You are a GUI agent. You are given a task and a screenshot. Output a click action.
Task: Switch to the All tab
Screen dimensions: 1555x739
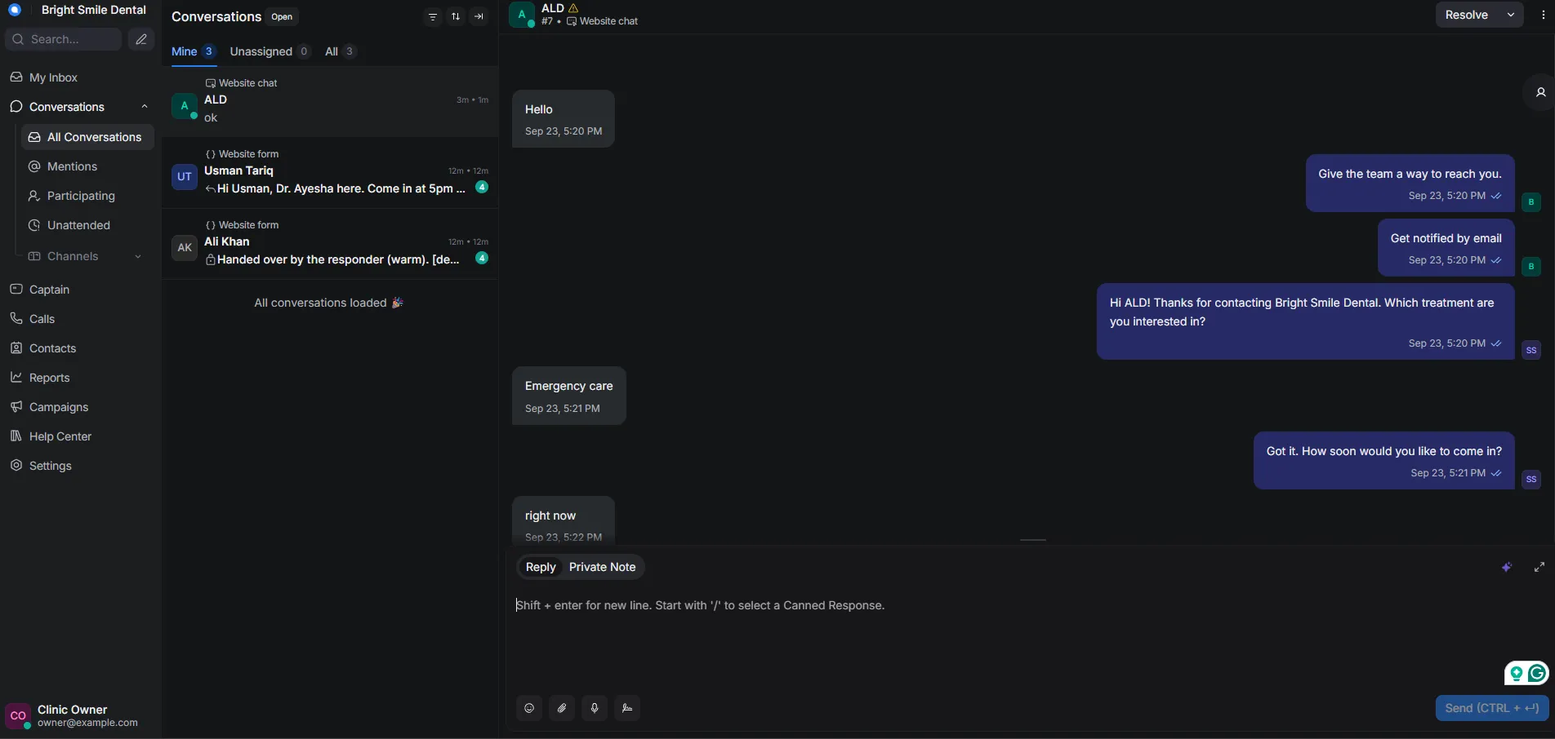[341, 51]
